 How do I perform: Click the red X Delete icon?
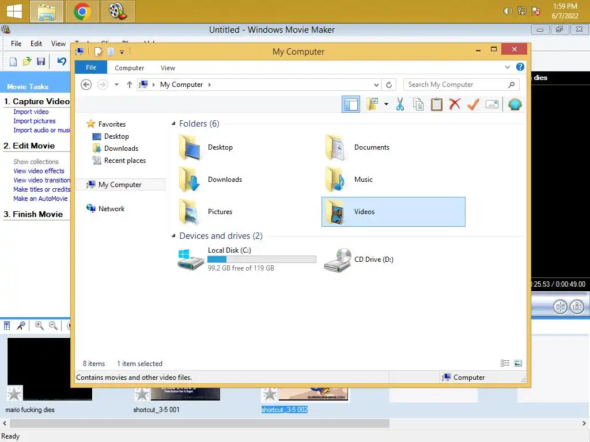tap(455, 104)
